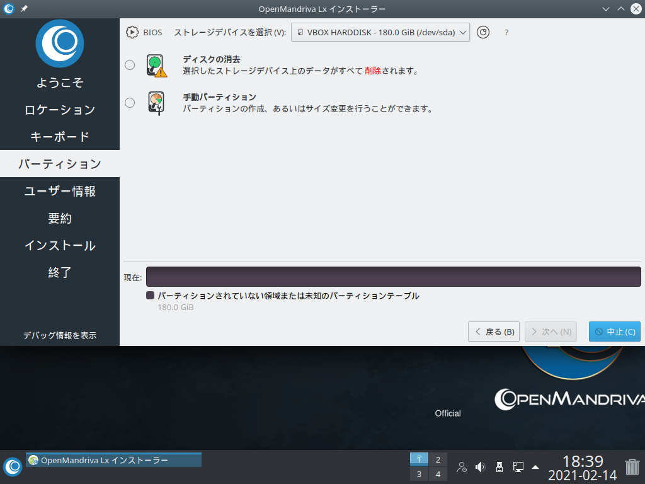Maximize the installer window
The width and height of the screenshot is (645, 484).
(x=620, y=9)
